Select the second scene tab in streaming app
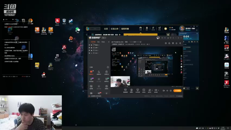This screenshot has height=130, width=231. tap(98, 42)
